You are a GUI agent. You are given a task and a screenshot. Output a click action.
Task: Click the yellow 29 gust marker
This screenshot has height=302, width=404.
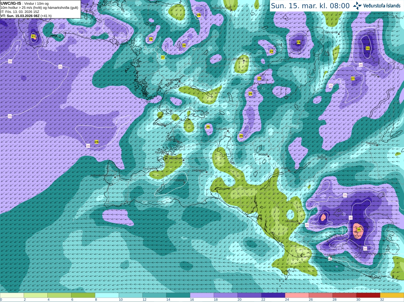tap(299, 42)
